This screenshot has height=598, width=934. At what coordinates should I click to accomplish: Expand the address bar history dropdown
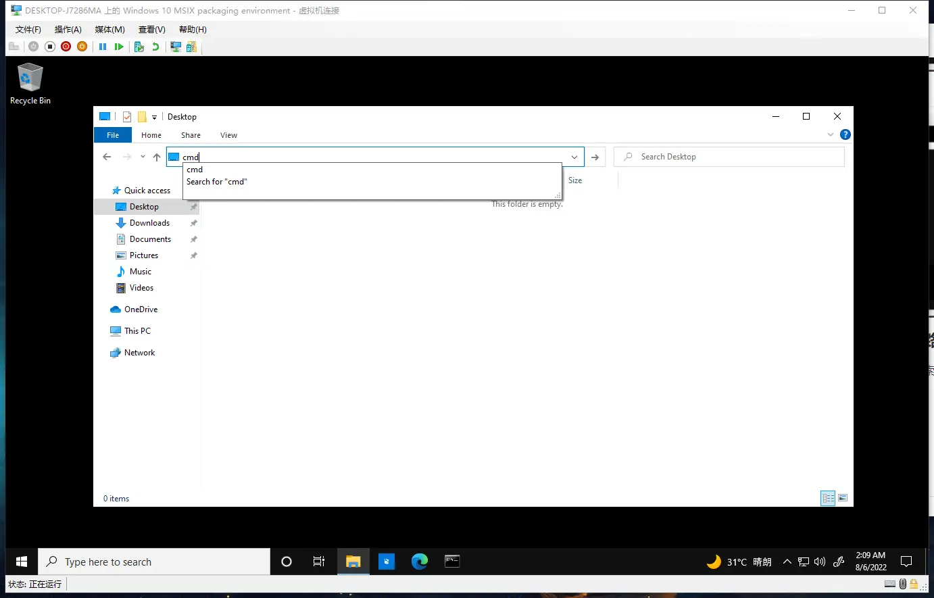tap(574, 157)
